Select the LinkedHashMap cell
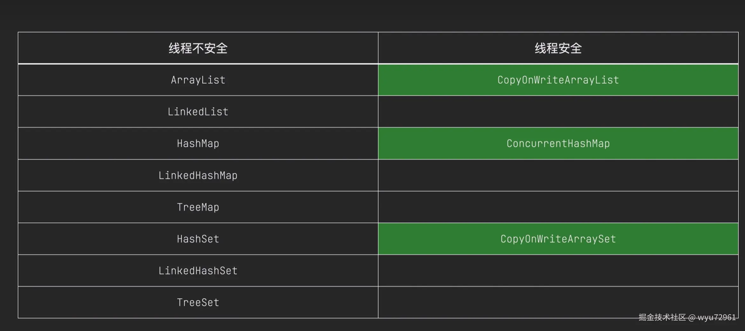The height and width of the screenshot is (331, 745). [198, 175]
